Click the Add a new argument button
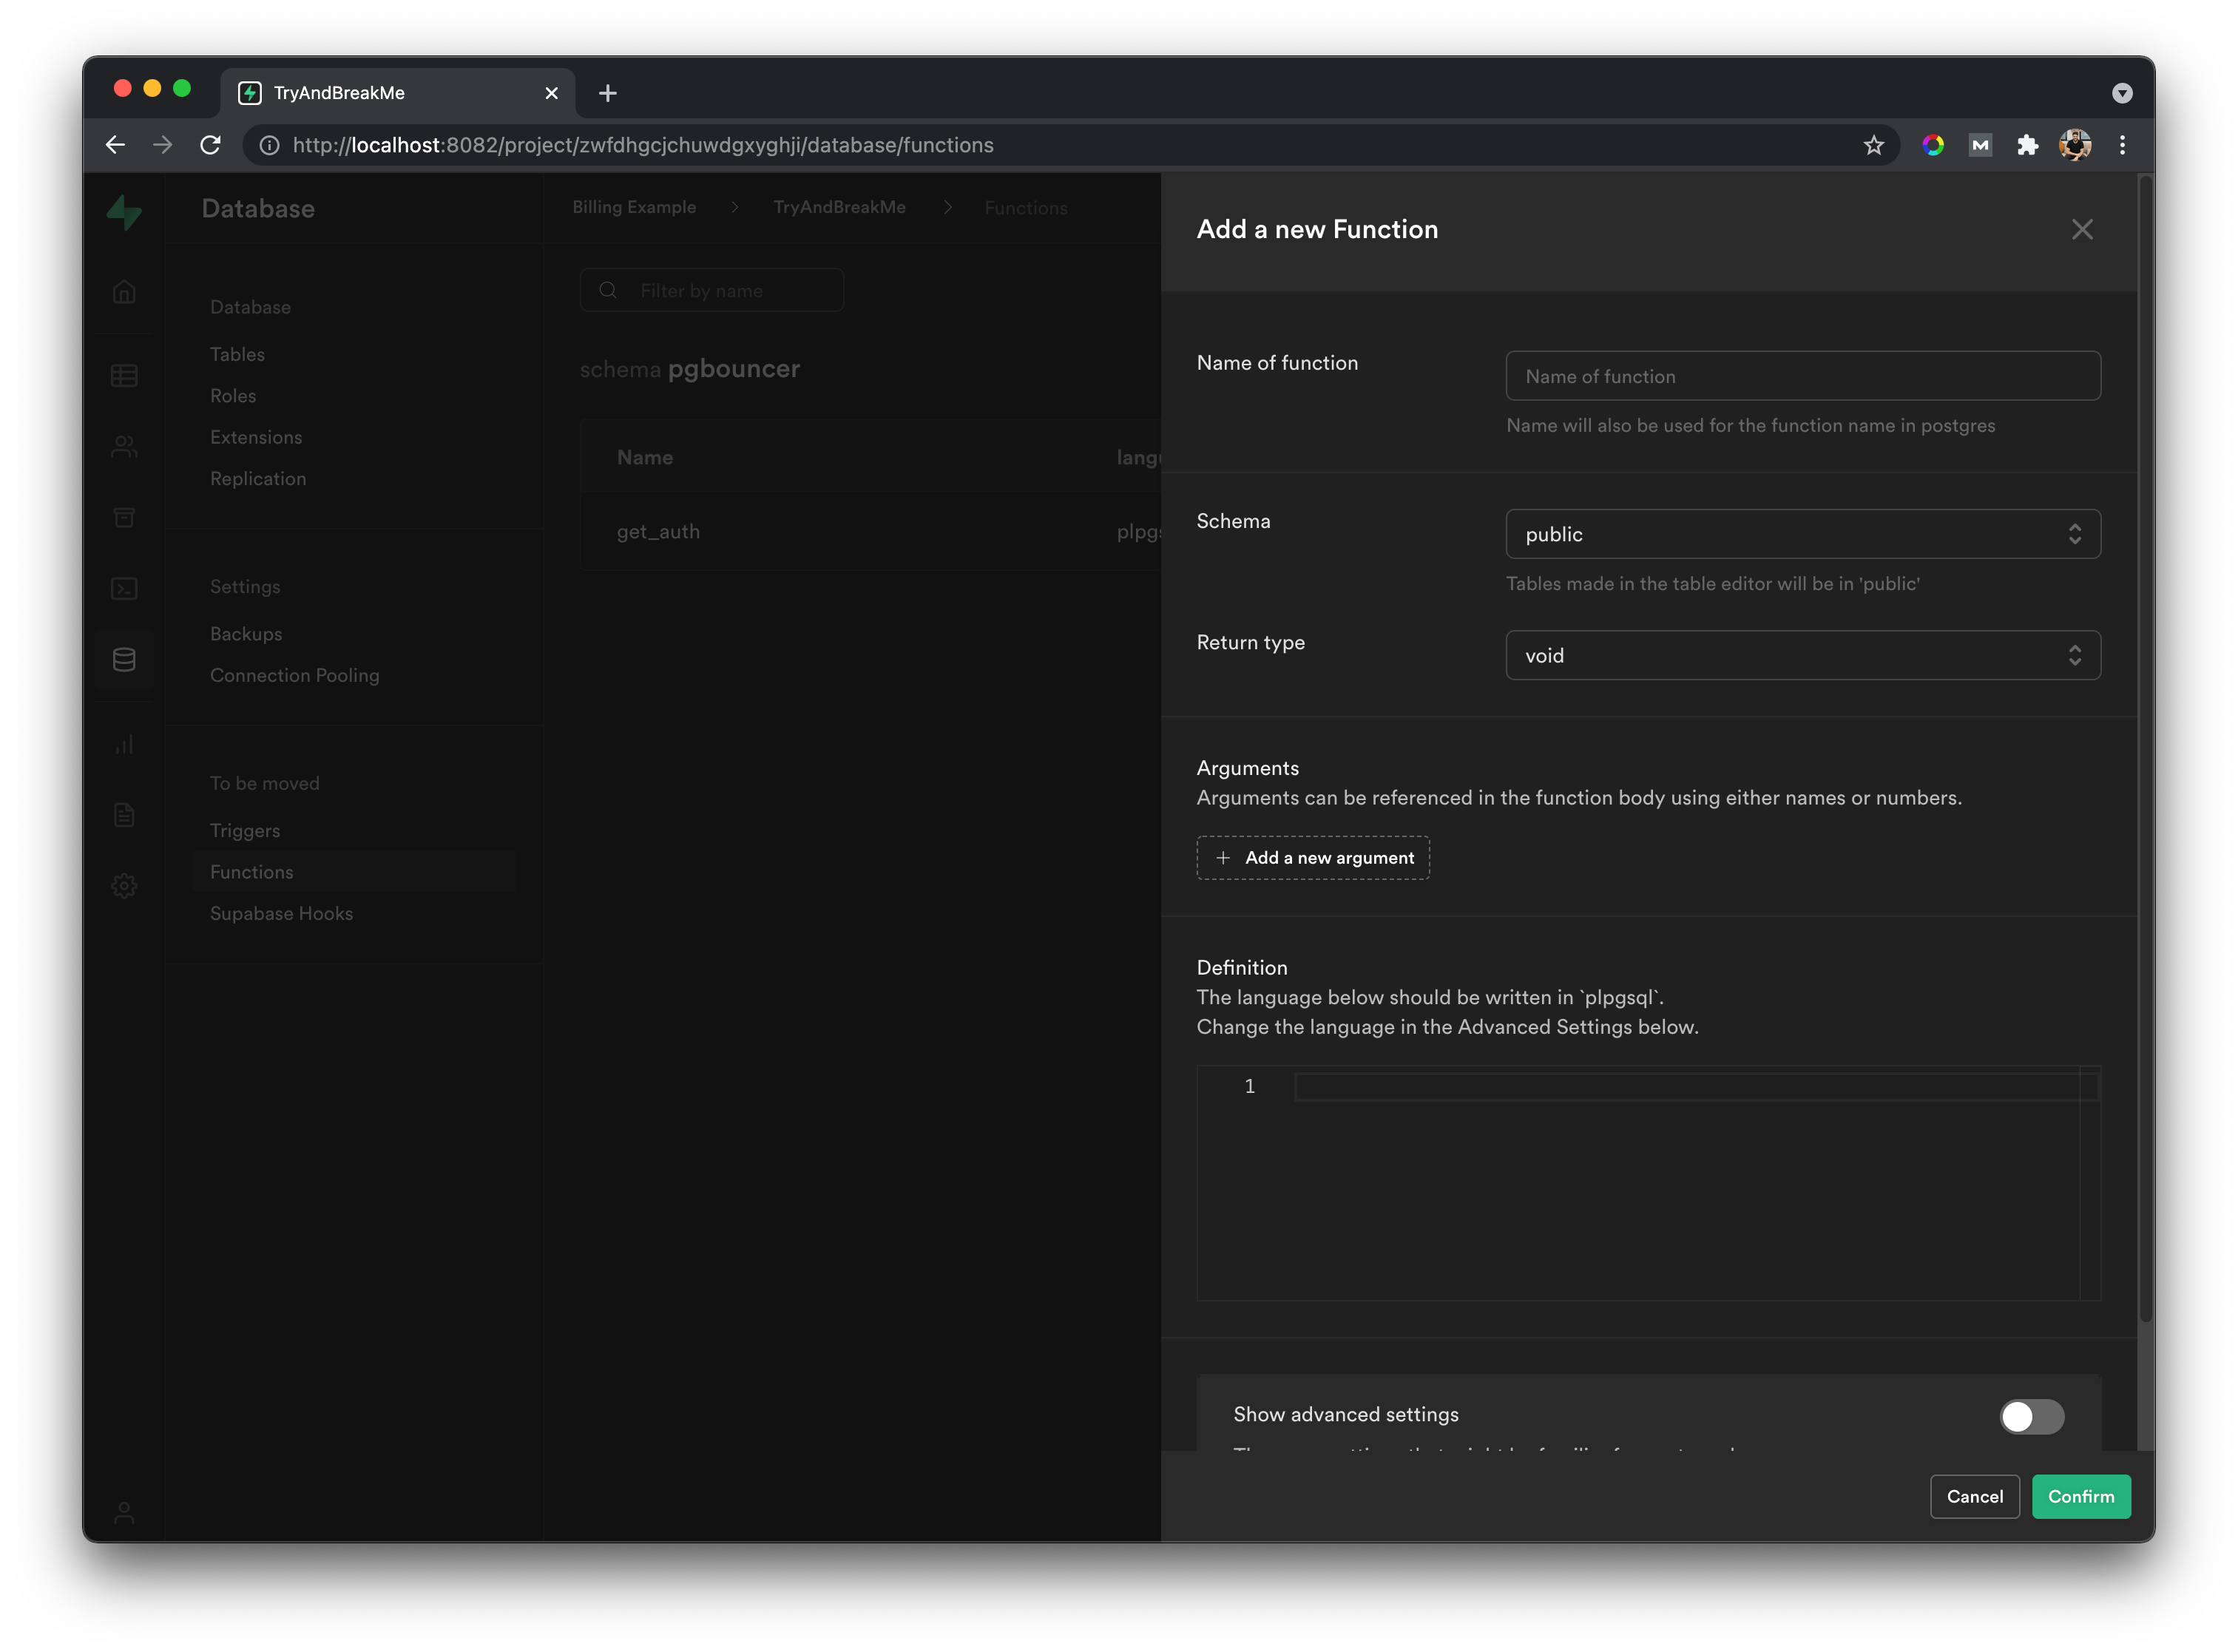 1314,856
